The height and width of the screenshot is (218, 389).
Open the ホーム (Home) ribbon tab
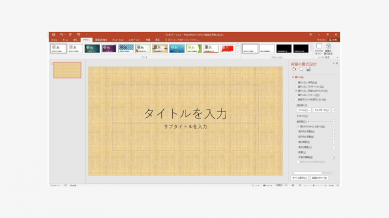[65, 40]
